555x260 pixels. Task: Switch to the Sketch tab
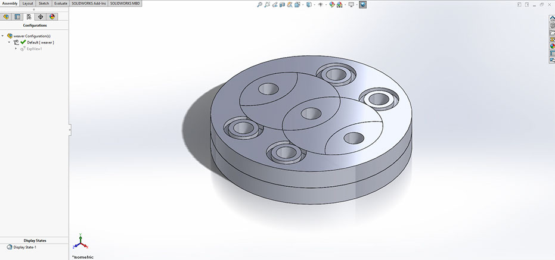pyautogui.click(x=44, y=3)
